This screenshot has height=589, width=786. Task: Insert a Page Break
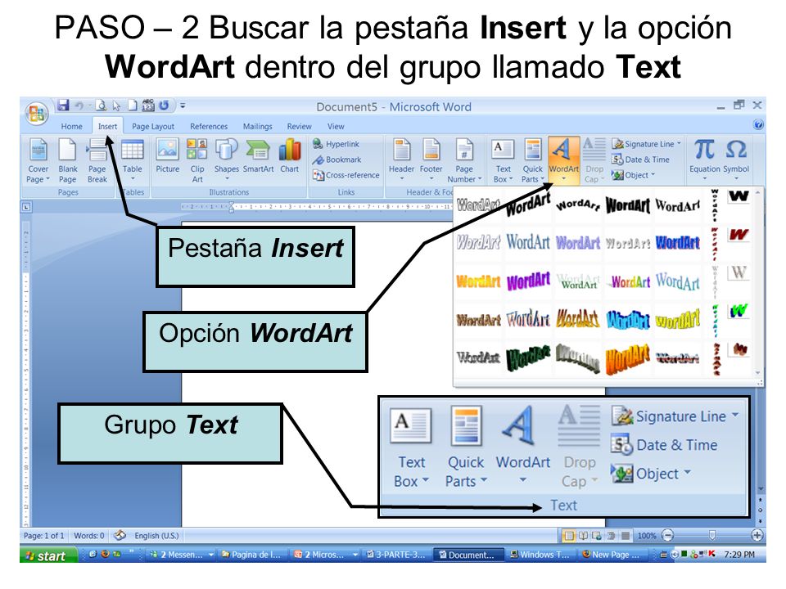(x=97, y=161)
